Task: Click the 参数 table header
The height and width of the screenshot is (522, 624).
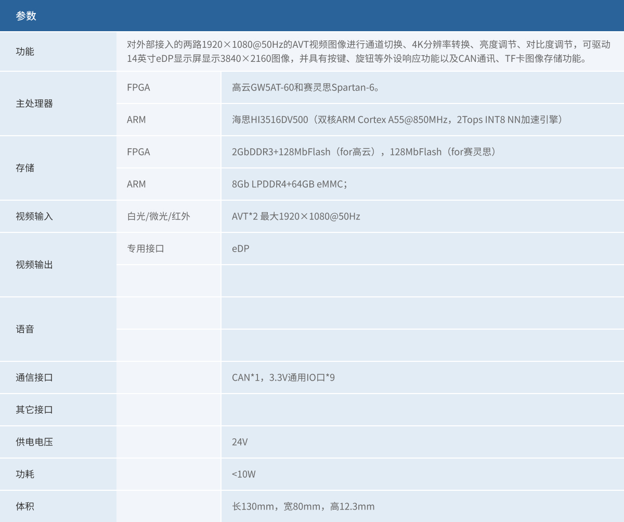Action: 26,16
